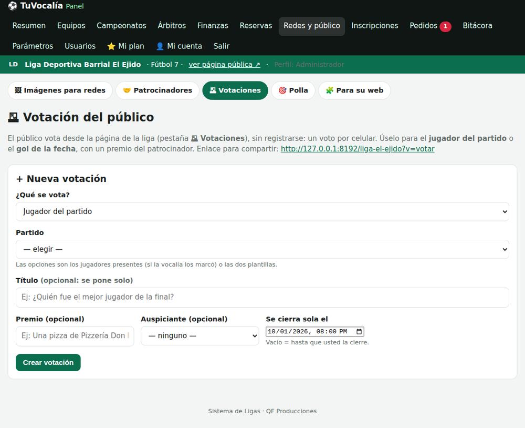
Task: Click the star icon beside Mi plan
Action: coord(111,46)
